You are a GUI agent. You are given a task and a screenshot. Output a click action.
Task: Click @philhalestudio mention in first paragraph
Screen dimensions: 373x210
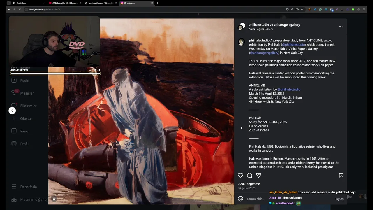coord(293,45)
